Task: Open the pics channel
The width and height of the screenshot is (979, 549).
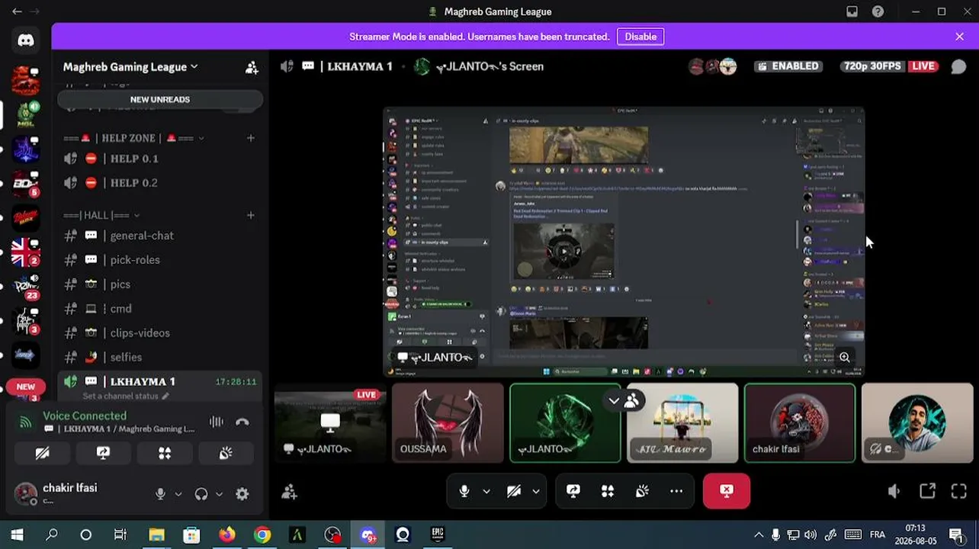Action: (161, 284)
